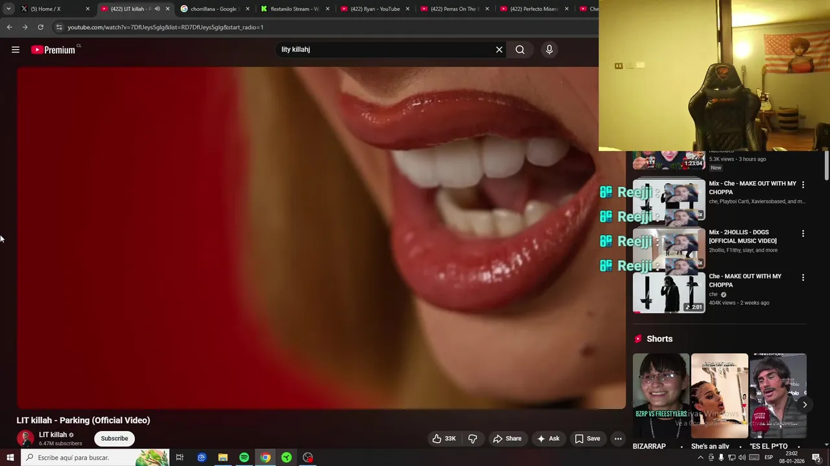Dislike the Parking video
The width and height of the screenshot is (830, 466).
point(473,438)
